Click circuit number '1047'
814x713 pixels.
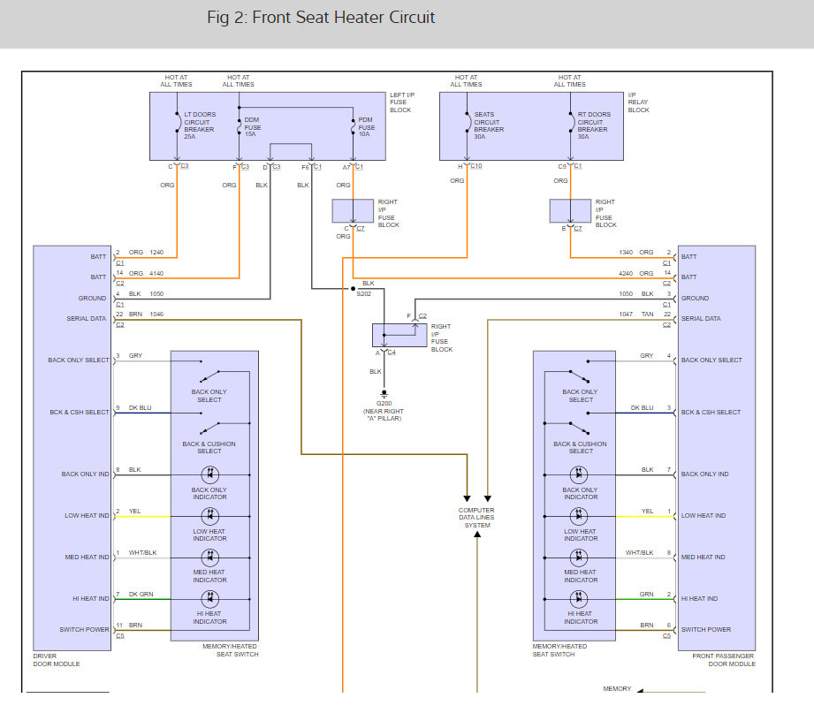point(626,314)
